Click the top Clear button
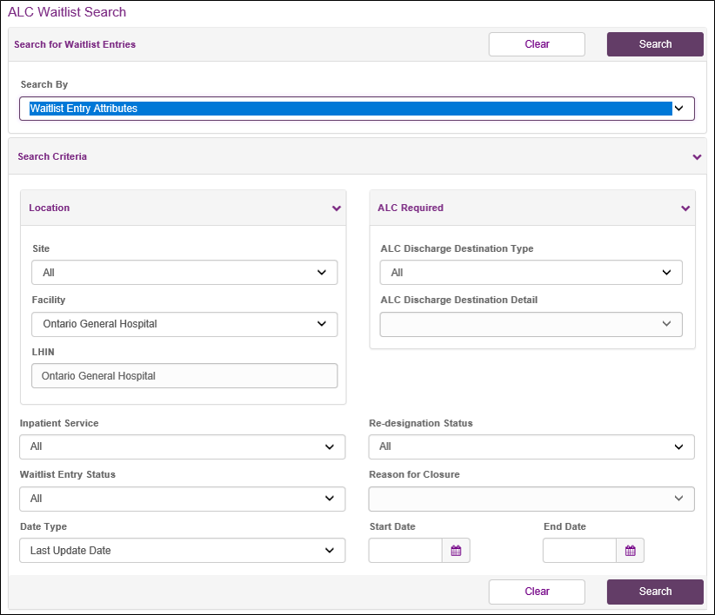 [x=537, y=44]
